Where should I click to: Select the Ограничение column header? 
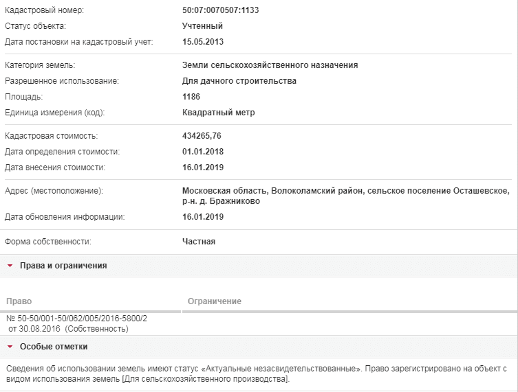(x=215, y=301)
